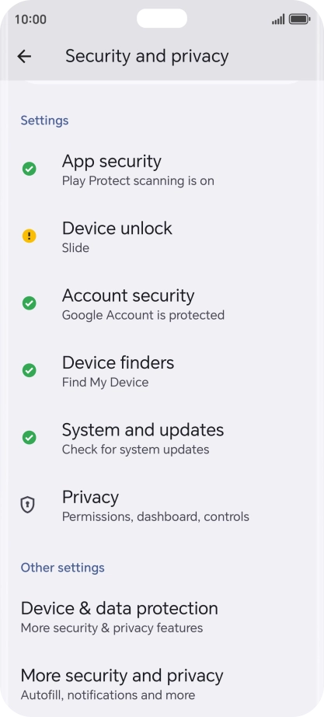Tap the 10:00 clock in status bar
The height and width of the screenshot is (717, 324).
pos(30,19)
